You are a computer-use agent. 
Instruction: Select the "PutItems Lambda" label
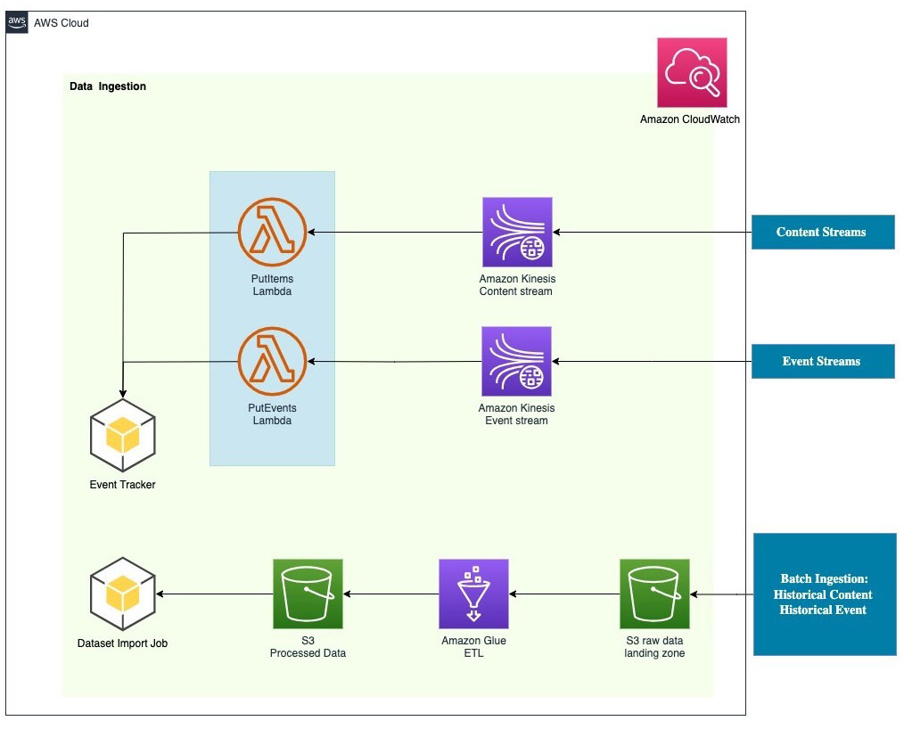point(272,284)
